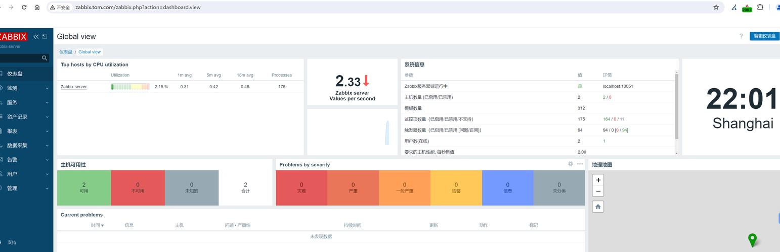Click the 164 / 0 / 11 item details
This screenshot has height=252, width=780.
[614, 119]
